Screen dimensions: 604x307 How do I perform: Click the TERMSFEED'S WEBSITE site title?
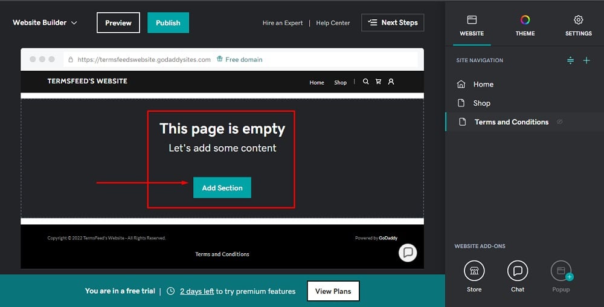[x=88, y=81]
